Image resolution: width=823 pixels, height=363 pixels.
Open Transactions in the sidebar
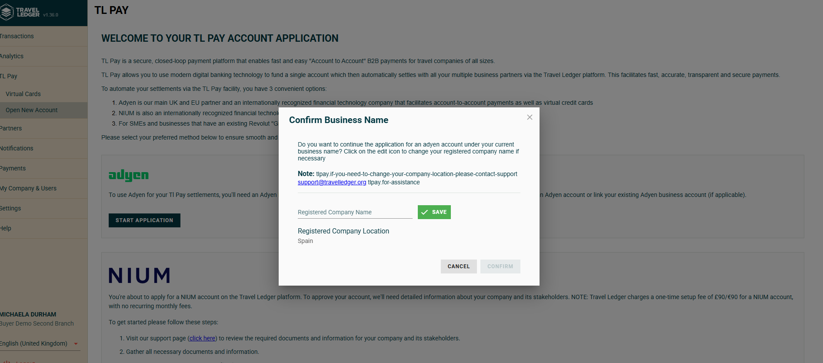17,36
